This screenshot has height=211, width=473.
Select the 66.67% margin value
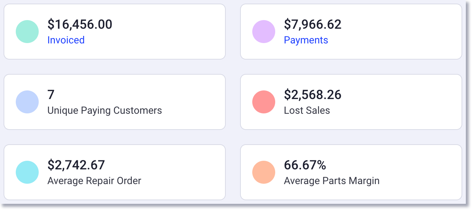click(x=305, y=165)
